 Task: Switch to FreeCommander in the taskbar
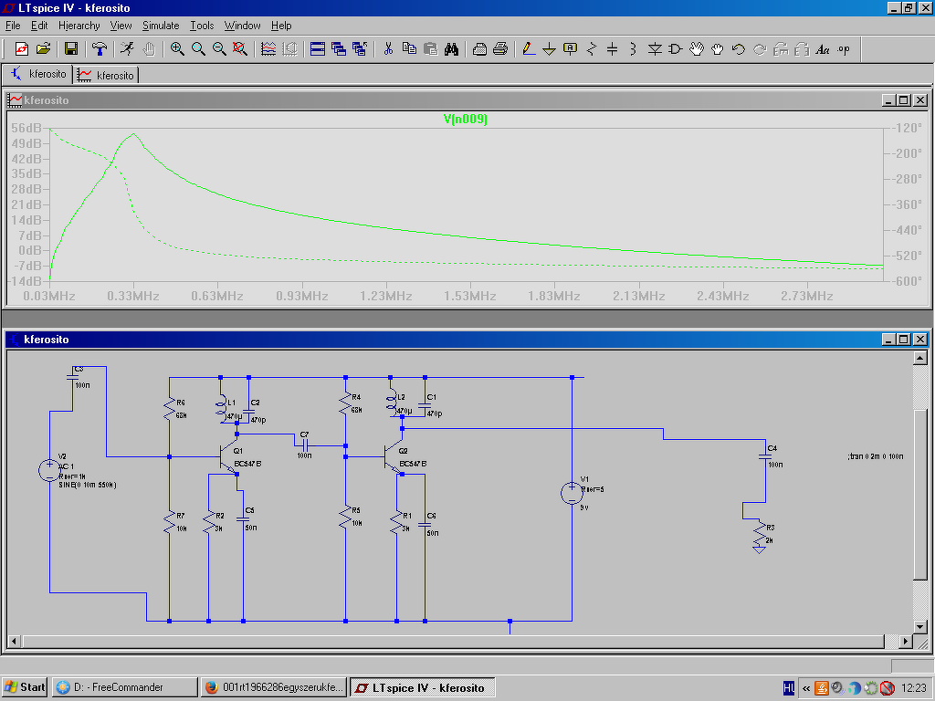123,687
